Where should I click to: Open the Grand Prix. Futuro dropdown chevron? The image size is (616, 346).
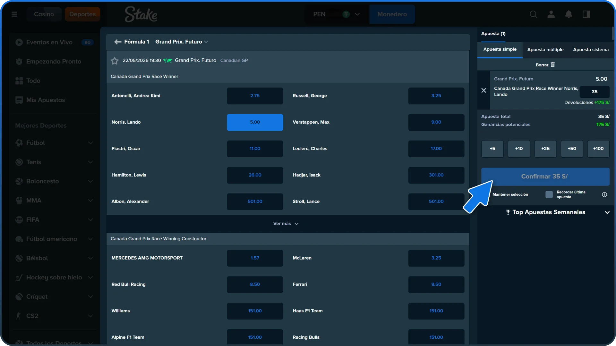[206, 42]
